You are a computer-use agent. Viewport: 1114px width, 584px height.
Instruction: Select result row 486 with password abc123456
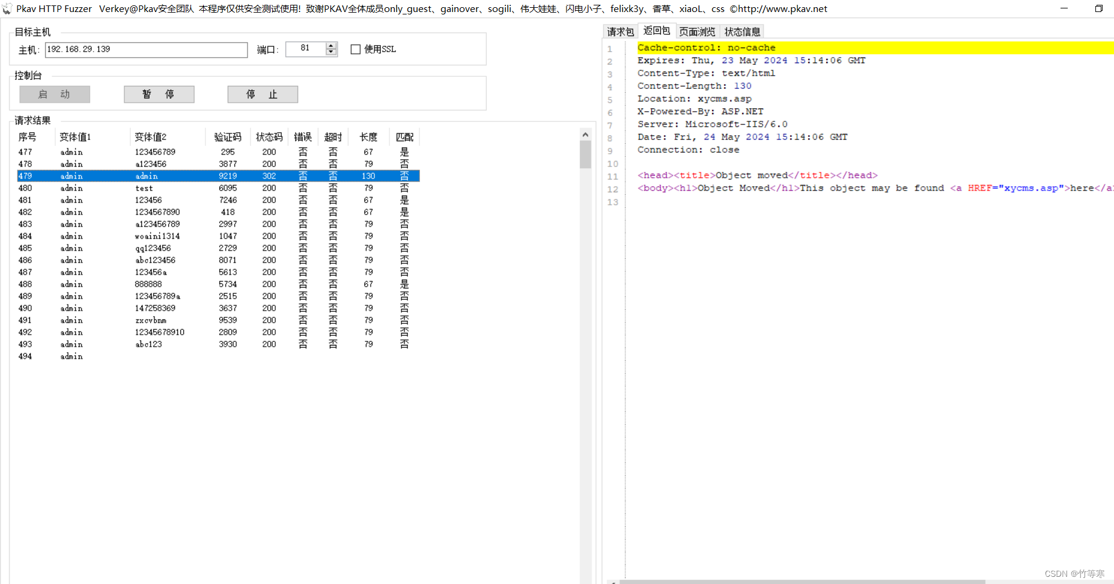coord(218,260)
